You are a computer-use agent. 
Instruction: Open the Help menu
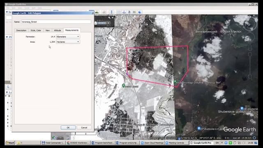pos(40,8)
